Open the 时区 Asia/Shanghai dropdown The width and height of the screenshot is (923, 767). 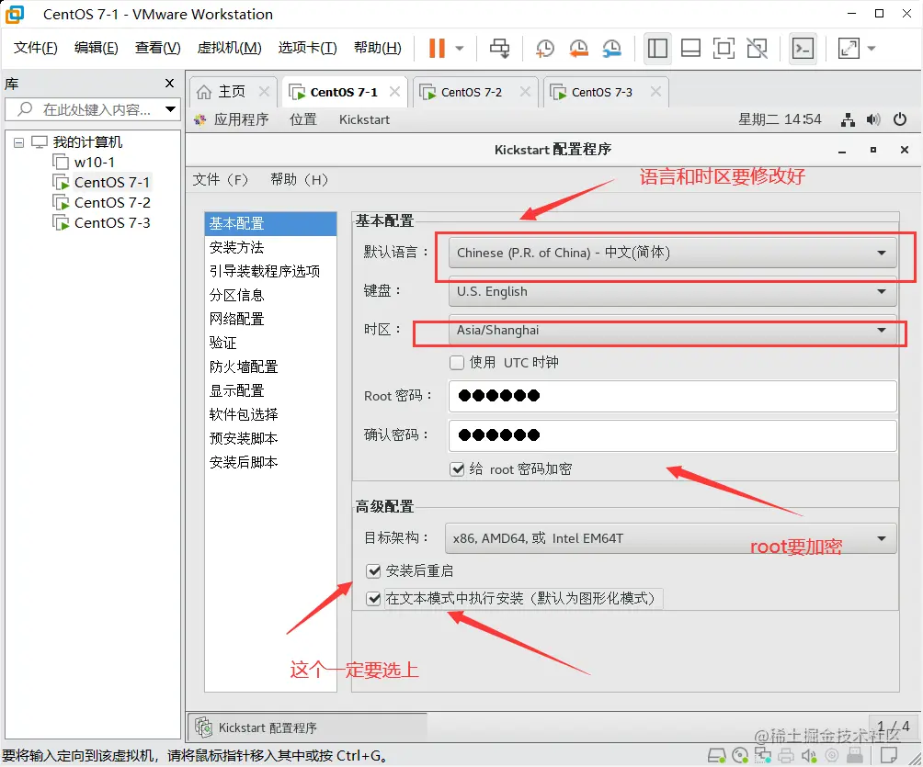tap(672, 330)
